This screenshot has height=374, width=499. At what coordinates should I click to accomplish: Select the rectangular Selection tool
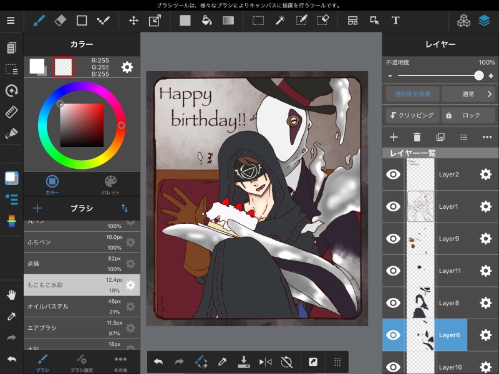pos(258,21)
